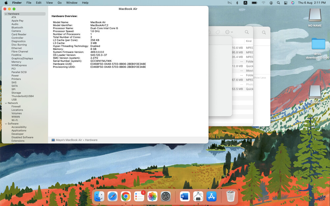Collapse the Software section in sidebar
The width and height of the screenshot is (330, 206).
click(6, 124)
